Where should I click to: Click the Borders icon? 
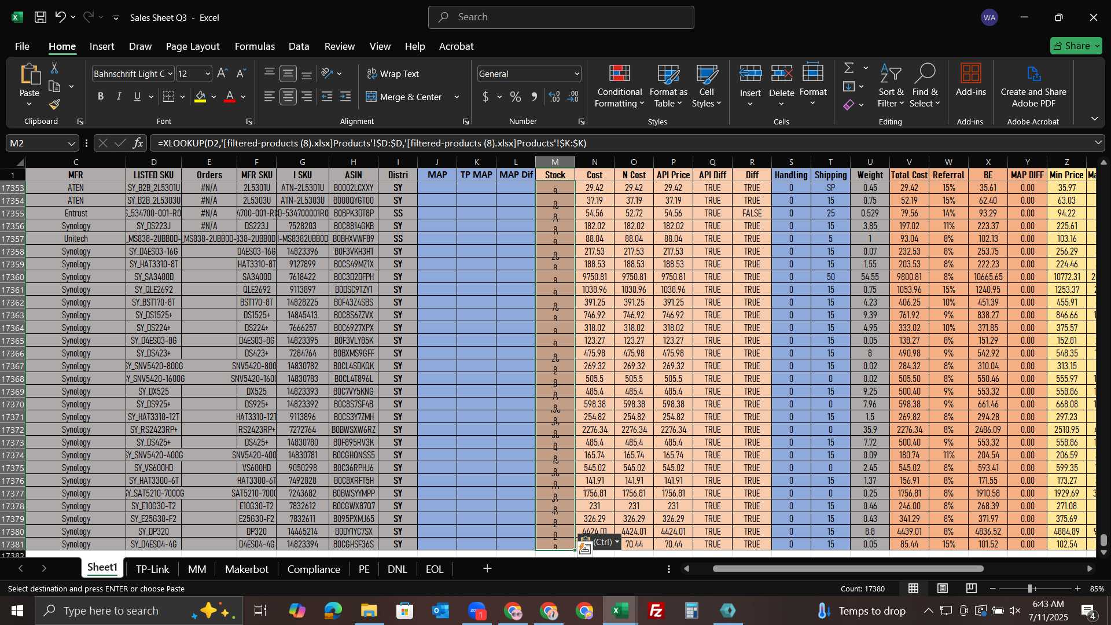click(169, 97)
